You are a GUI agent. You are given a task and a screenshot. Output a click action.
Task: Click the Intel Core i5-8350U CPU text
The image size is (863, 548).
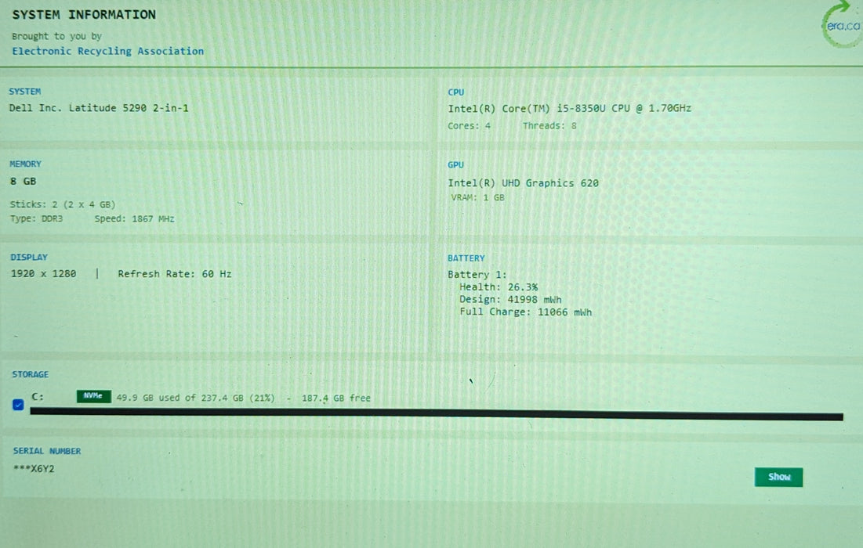coord(569,108)
